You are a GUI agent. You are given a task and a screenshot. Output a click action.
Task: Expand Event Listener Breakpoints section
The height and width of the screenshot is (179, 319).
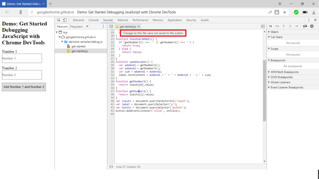(269, 87)
